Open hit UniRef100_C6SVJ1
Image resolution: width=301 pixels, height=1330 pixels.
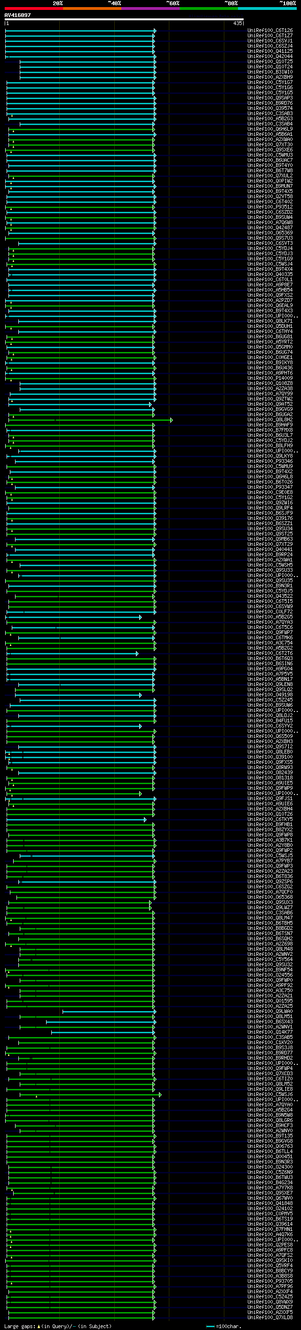tap(270, 41)
